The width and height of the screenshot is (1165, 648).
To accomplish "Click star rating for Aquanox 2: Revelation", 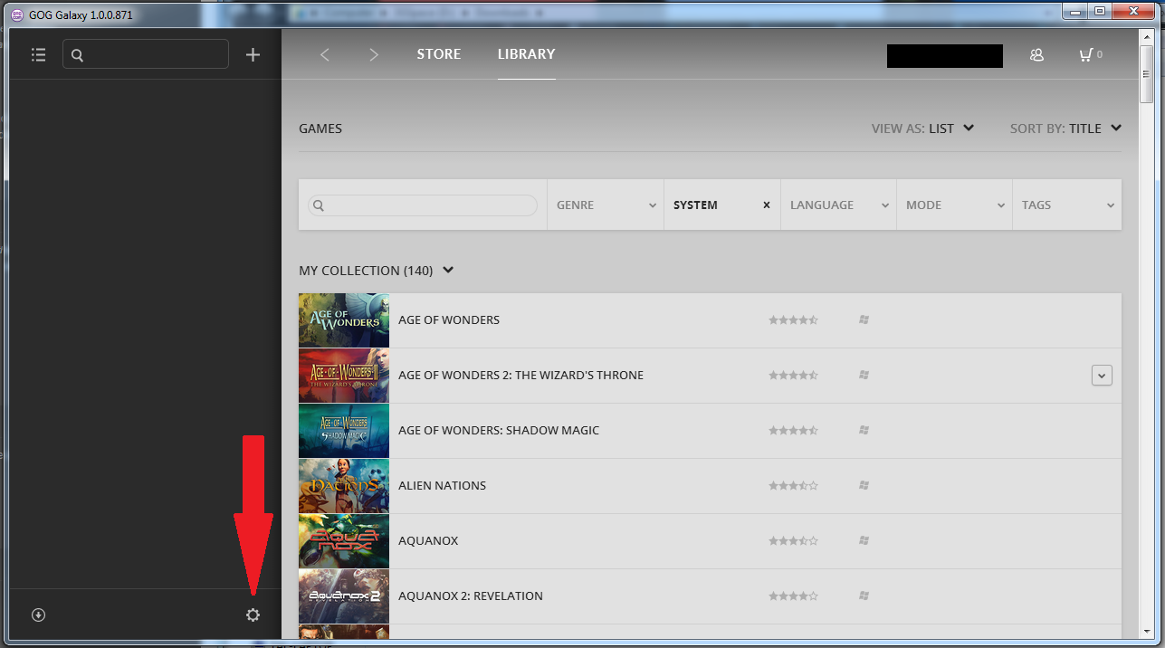I will [x=793, y=596].
